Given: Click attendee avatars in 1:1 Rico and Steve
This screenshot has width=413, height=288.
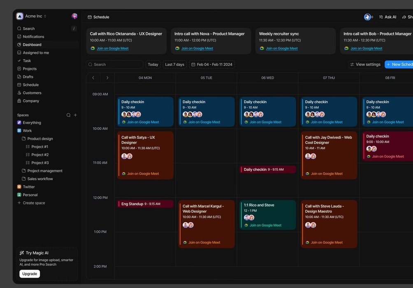Looking at the screenshot, I should pos(249,218).
